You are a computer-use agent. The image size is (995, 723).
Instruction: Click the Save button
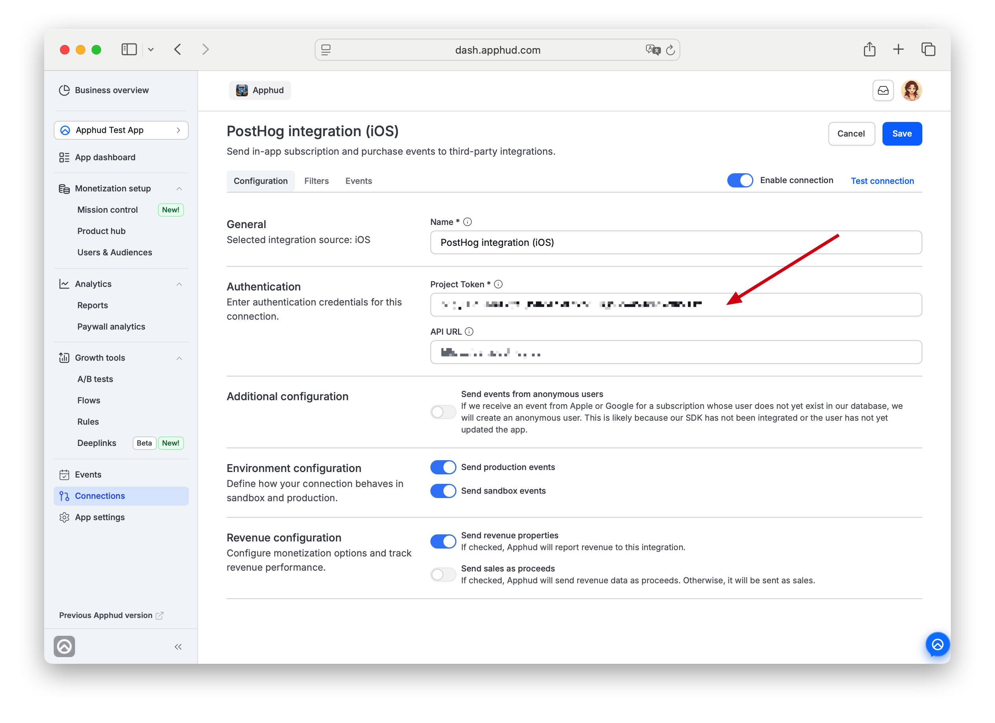pyautogui.click(x=902, y=134)
